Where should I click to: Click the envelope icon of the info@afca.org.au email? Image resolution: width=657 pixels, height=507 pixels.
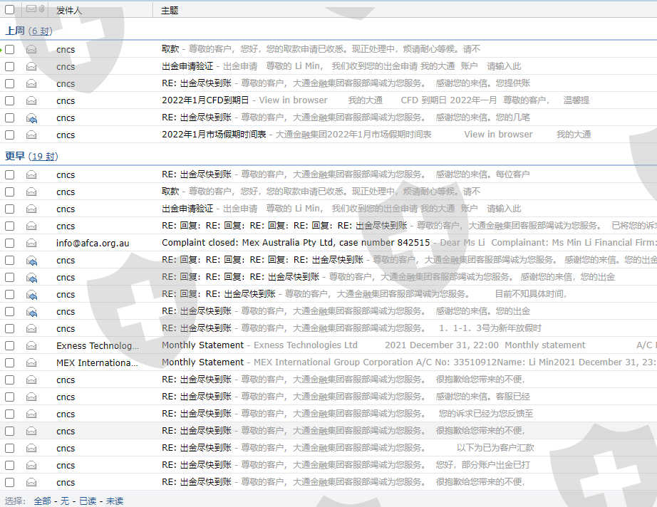click(x=31, y=244)
